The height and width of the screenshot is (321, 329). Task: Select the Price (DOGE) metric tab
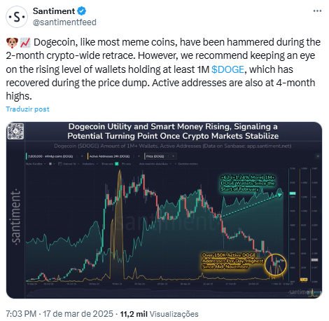coord(155,156)
